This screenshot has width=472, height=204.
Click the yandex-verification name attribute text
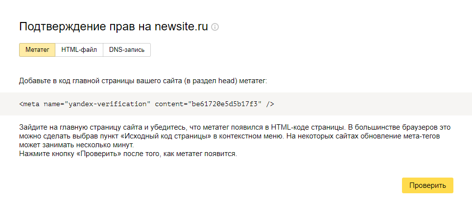pos(110,104)
